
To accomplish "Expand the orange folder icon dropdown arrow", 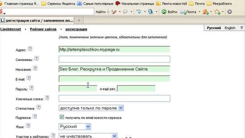I will [x=211, y=12].
